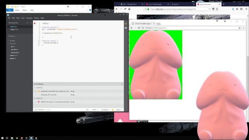
Task: Switch to the p5.js loadImage() tab in Firefox
Action: tap(157, 4)
